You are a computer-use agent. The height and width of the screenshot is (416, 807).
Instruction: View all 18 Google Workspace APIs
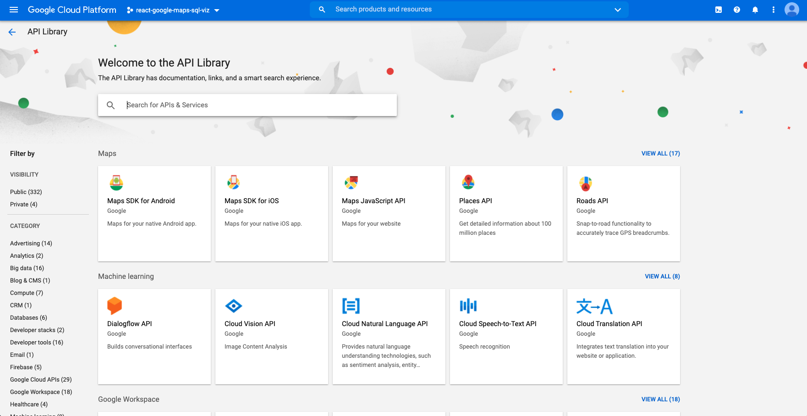click(x=660, y=399)
